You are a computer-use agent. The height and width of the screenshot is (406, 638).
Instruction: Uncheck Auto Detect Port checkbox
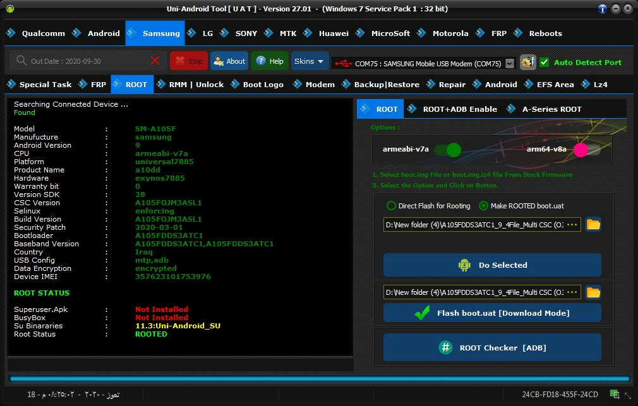click(x=544, y=63)
